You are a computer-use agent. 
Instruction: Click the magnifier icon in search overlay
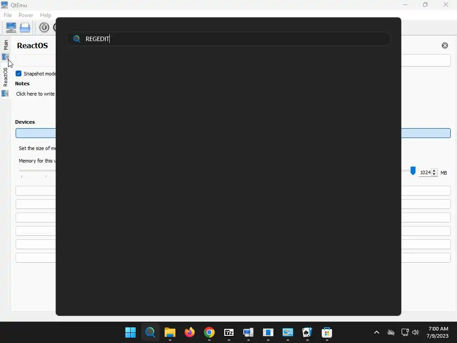point(77,39)
